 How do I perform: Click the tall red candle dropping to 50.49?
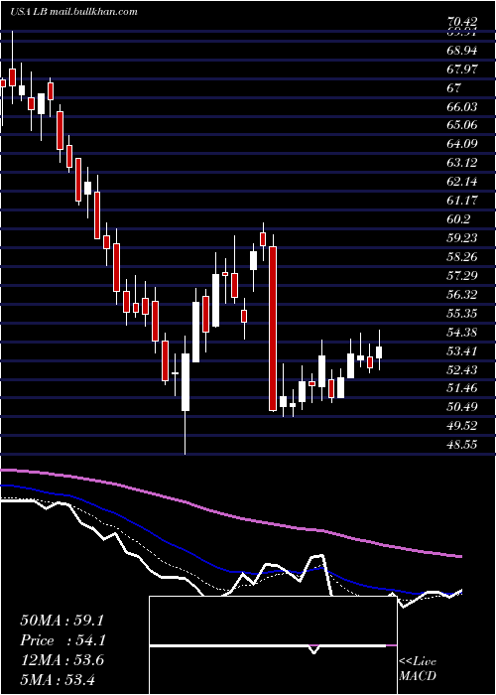[x=273, y=329]
